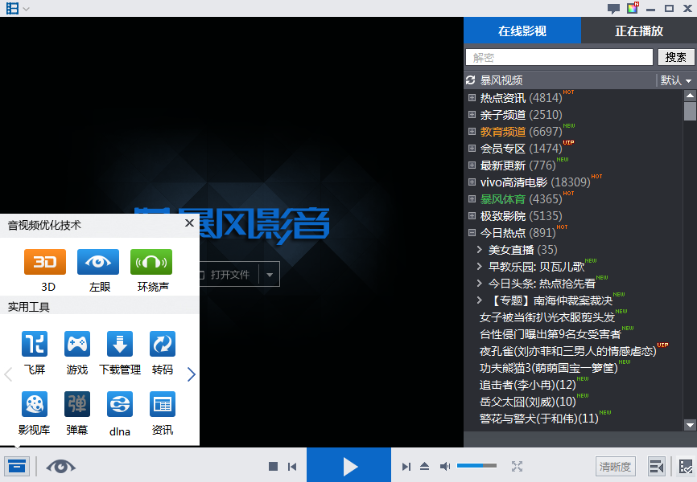Toggle the Left Eye mode in bottom bar
This screenshot has height=482, width=697.
61,466
